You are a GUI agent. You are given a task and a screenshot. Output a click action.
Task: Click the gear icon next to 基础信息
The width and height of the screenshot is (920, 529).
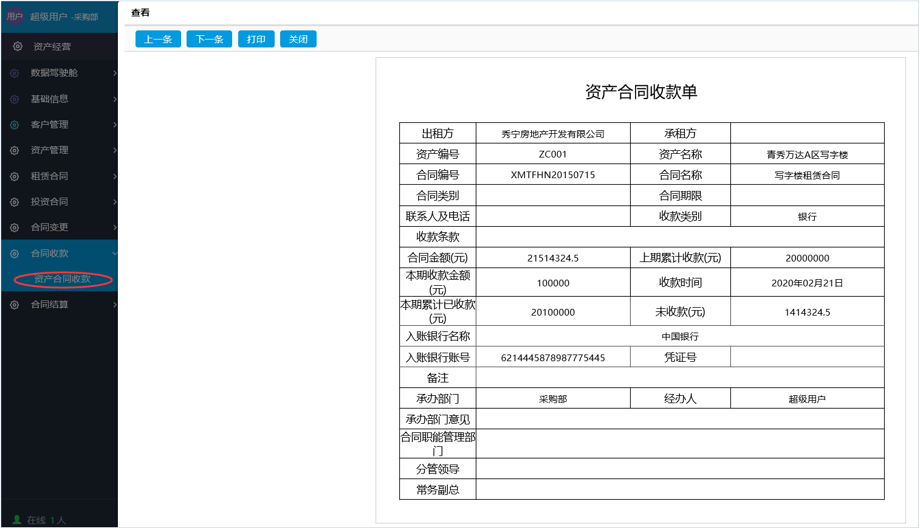pos(15,99)
